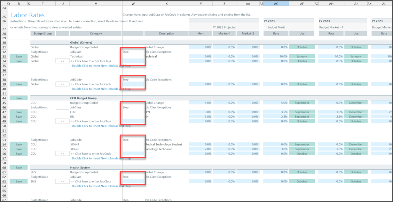
Task: Select row header 45
Action: click(4, 103)
